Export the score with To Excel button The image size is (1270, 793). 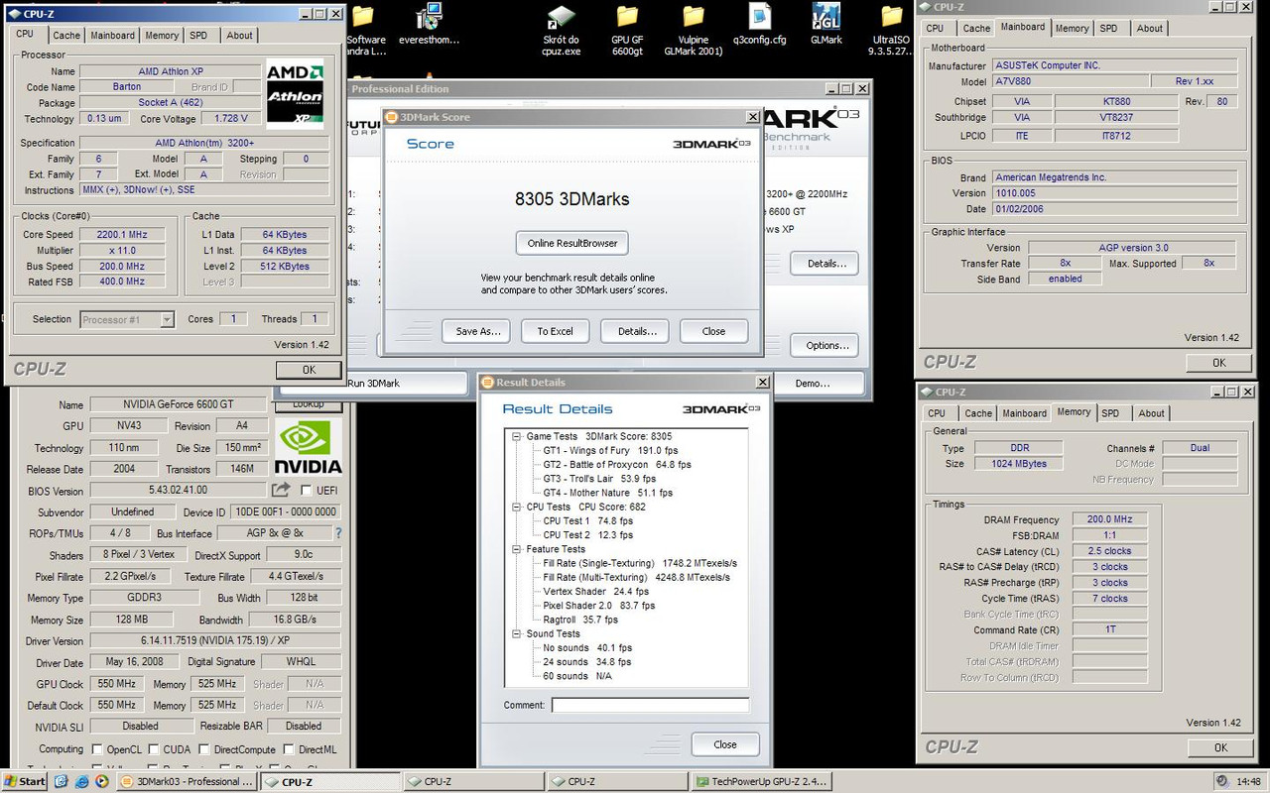click(556, 331)
